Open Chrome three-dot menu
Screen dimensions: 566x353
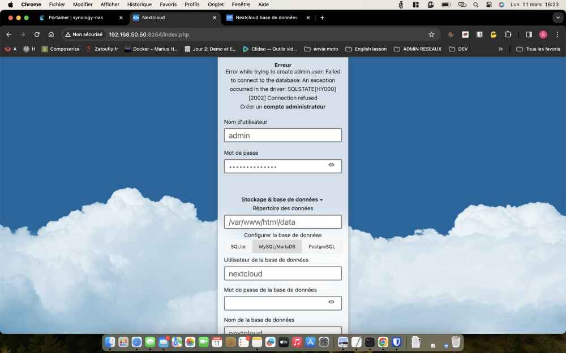(558, 34)
